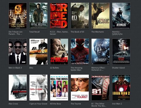Open The Amazing Spider-Man poster

(80, 52)
